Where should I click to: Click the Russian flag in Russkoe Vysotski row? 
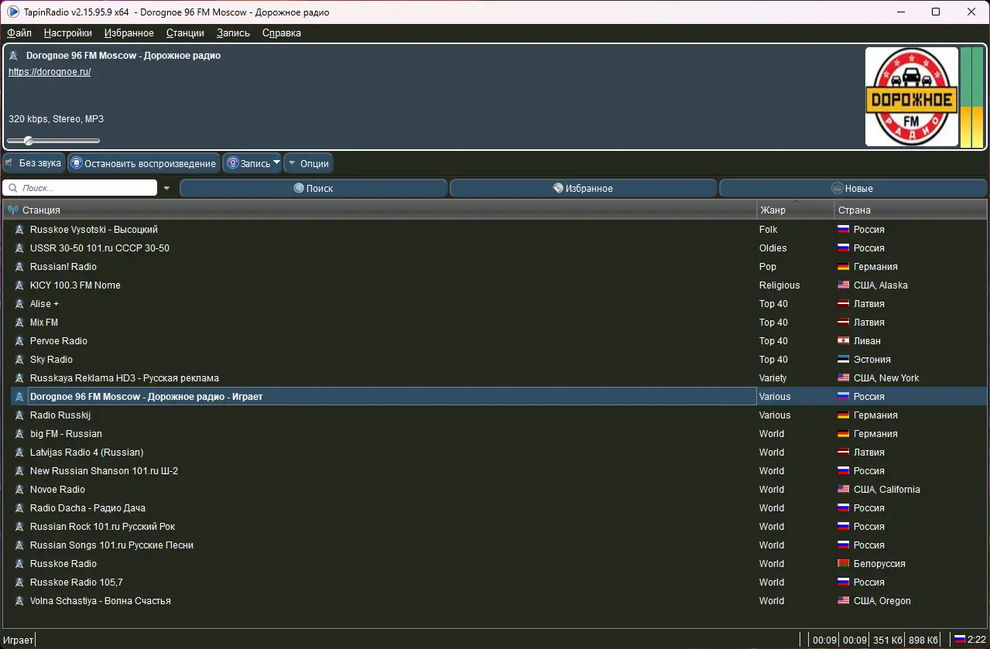[844, 230]
